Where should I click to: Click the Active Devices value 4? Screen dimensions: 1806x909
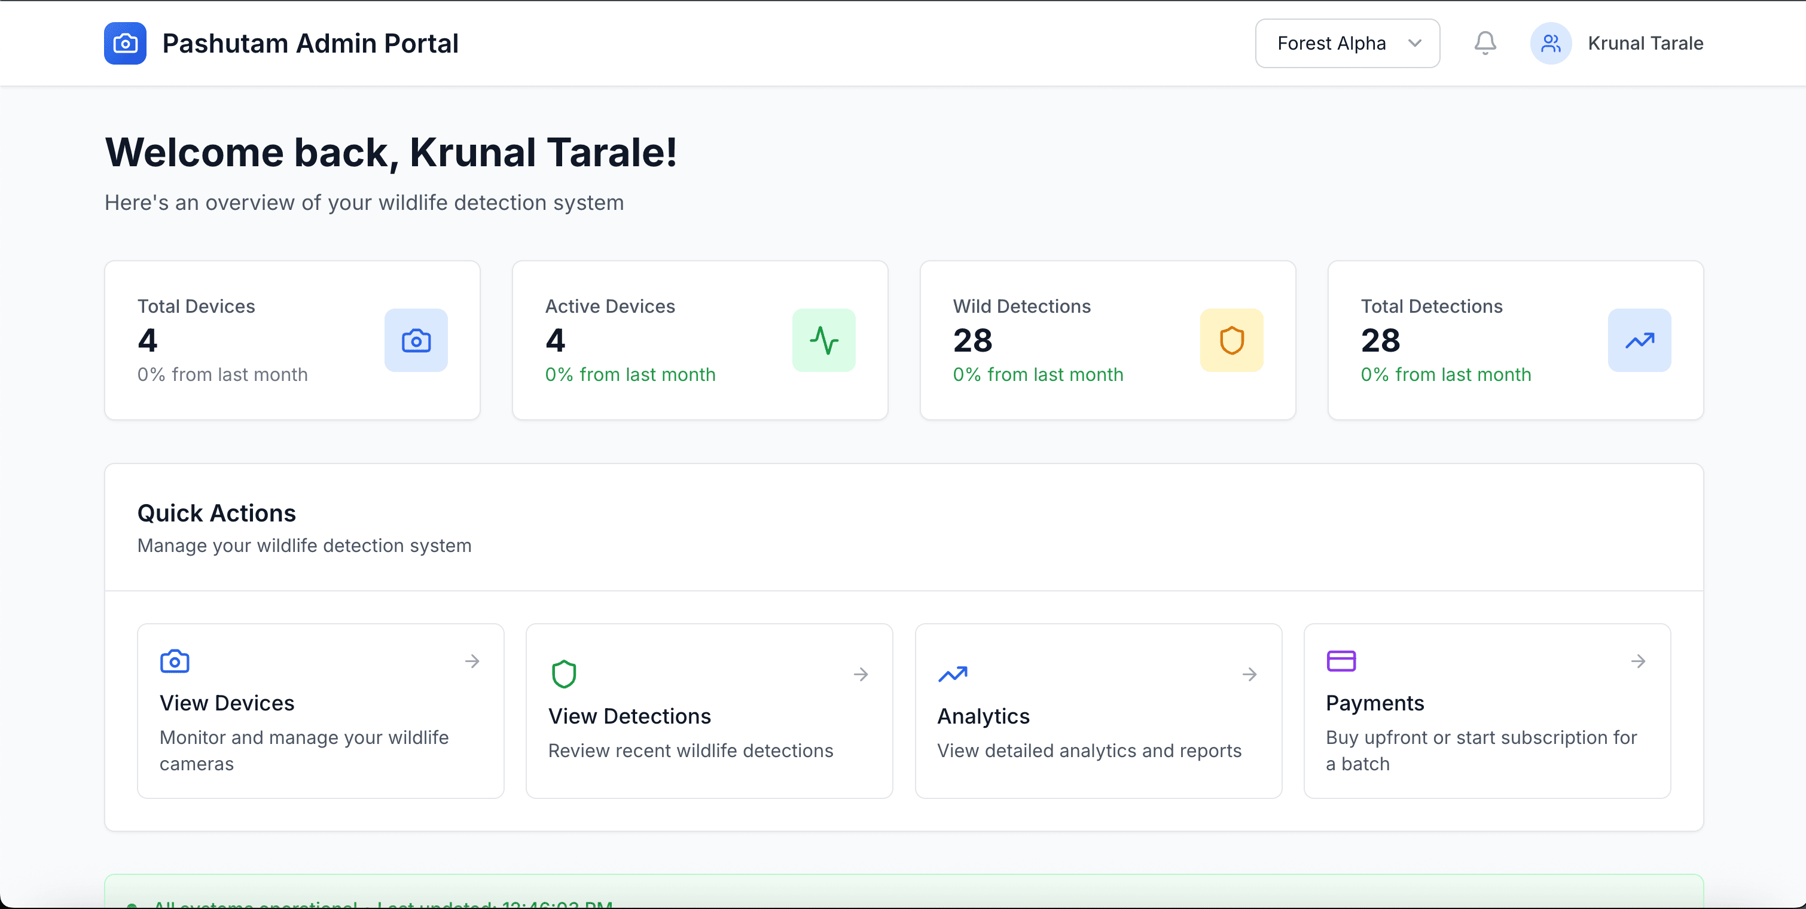point(556,341)
